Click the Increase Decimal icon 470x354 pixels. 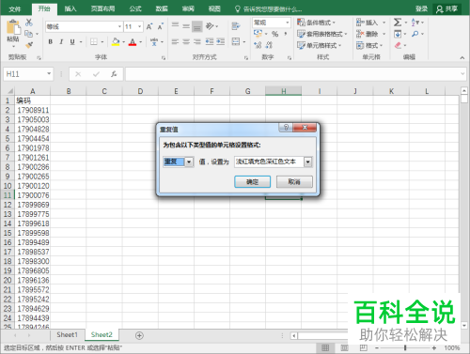(x=258, y=45)
